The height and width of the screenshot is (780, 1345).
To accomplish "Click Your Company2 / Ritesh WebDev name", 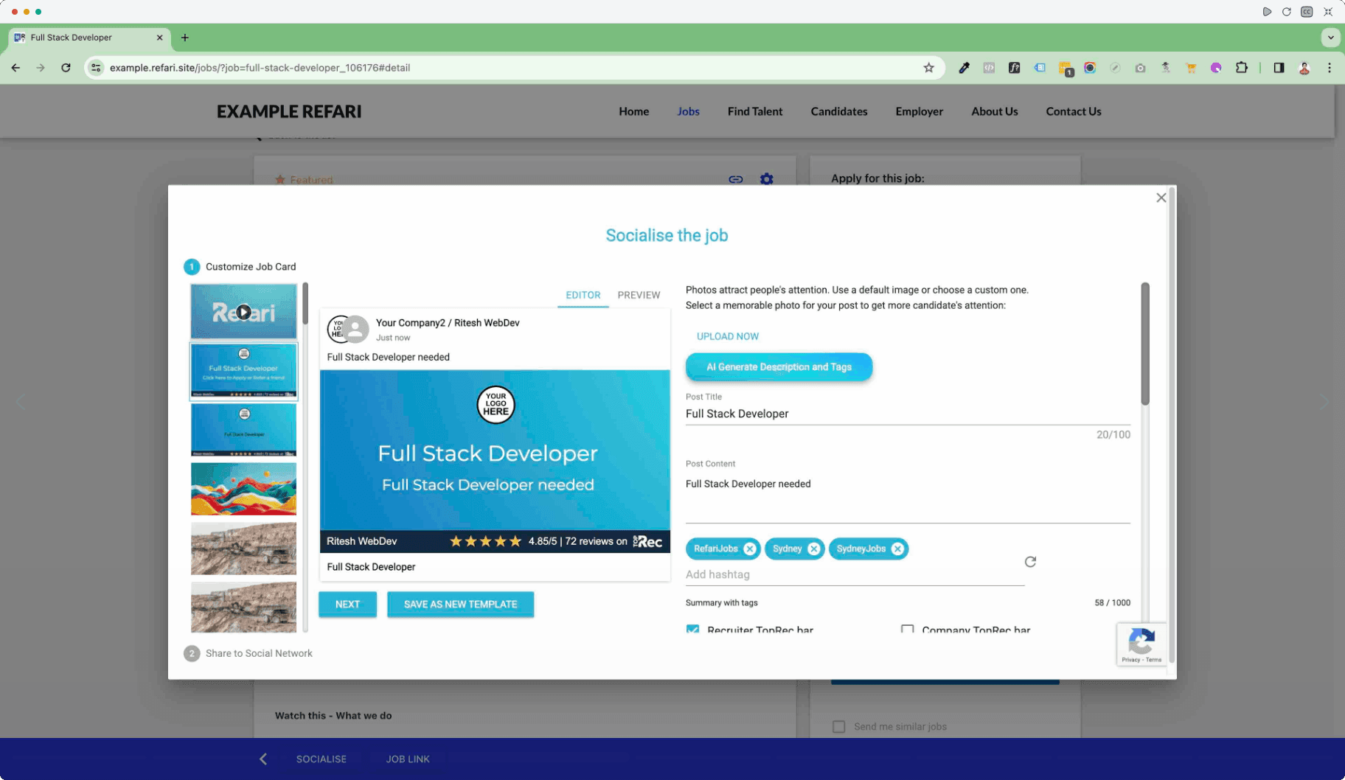I will pyautogui.click(x=448, y=323).
